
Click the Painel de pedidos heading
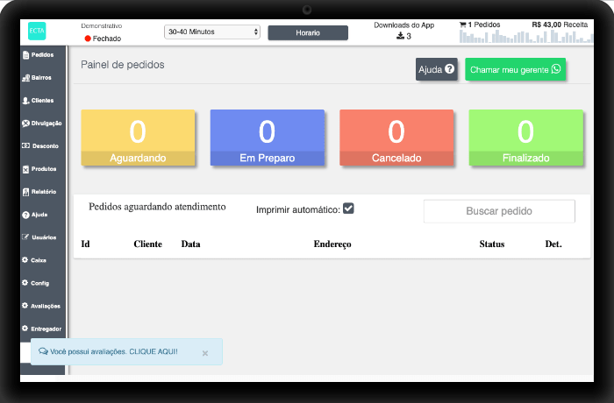[123, 65]
